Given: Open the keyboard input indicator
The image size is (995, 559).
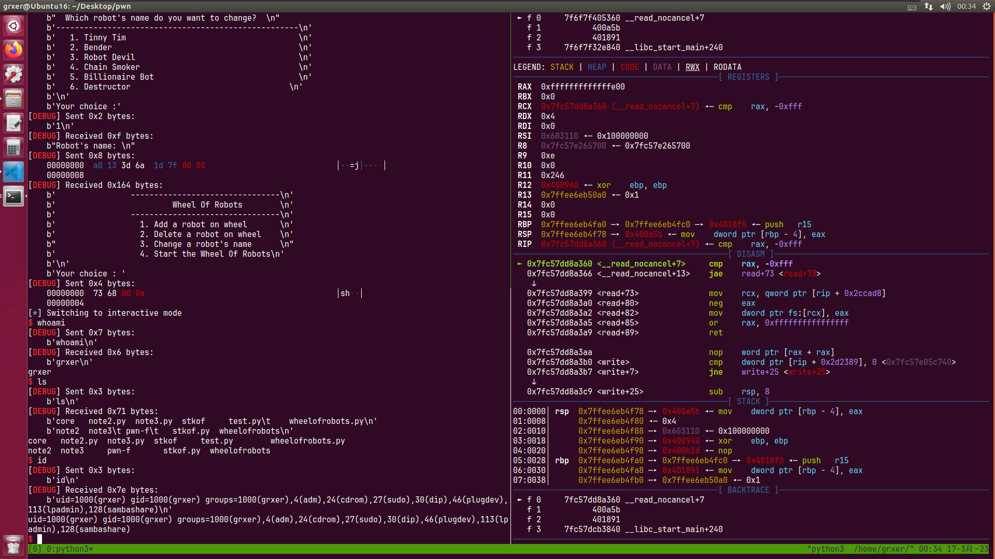Looking at the screenshot, I should pos(912,6).
